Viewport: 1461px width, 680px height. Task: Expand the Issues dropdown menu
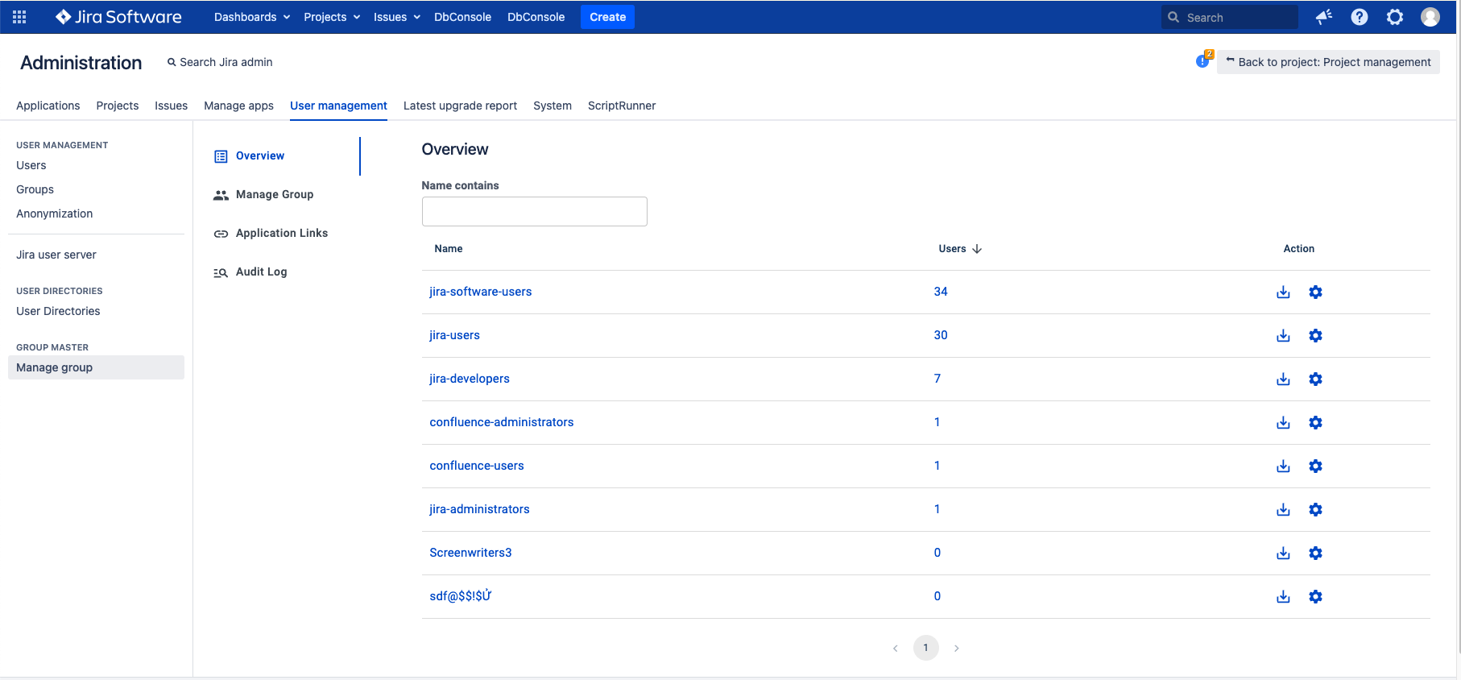(396, 17)
